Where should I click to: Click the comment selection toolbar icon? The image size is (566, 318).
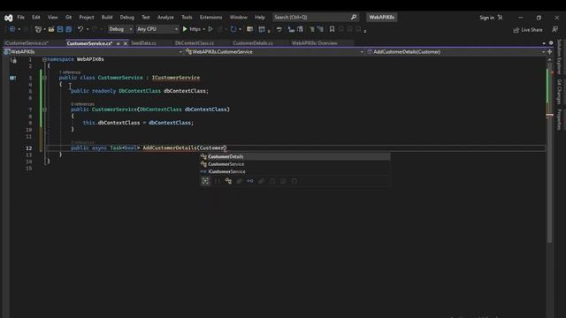pyautogui.click(x=312, y=29)
